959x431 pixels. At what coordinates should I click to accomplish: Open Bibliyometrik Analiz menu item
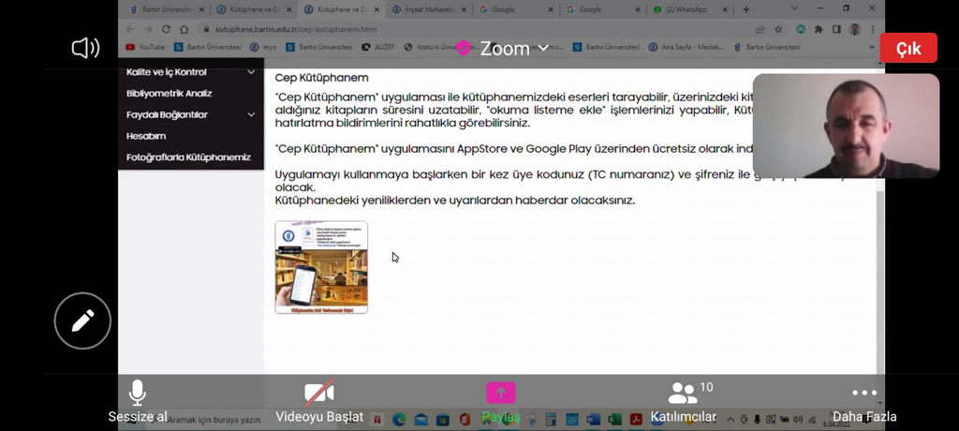point(169,94)
